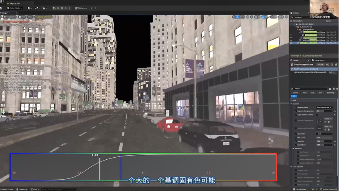
Task: Click the green Play button
Action: [x=54, y=8]
